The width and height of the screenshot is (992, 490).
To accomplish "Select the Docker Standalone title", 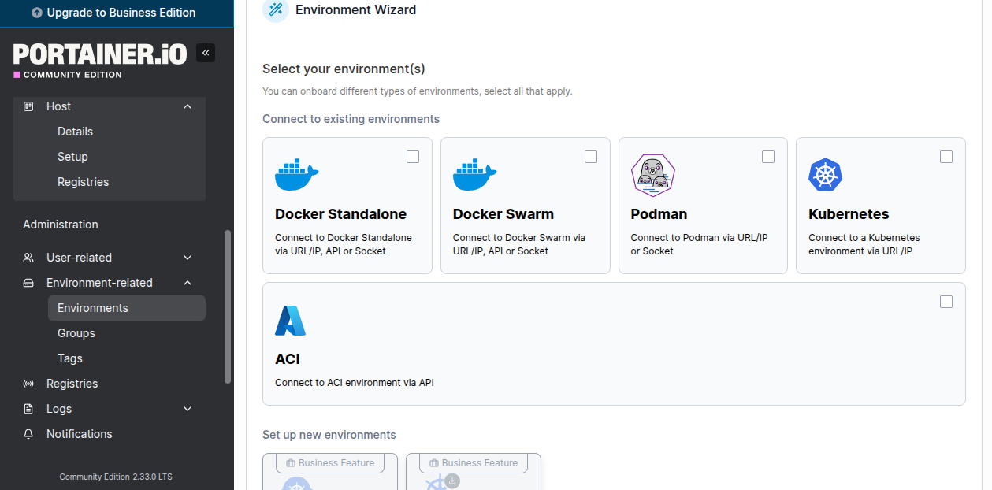I will pyautogui.click(x=340, y=214).
